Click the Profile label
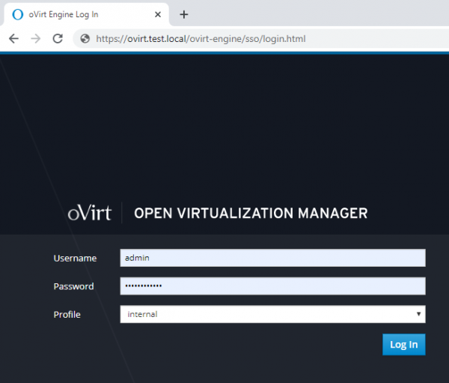This screenshot has width=449, height=383. tap(67, 314)
